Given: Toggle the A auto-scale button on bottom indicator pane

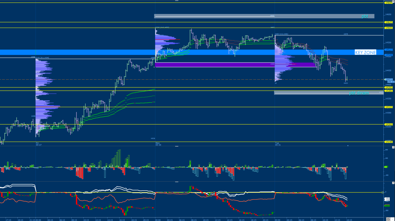Looking at the screenshot, I should pos(393,183).
